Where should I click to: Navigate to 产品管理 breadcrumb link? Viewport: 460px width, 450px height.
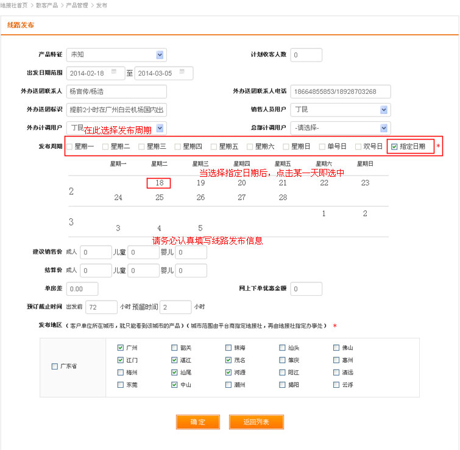tap(77, 5)
